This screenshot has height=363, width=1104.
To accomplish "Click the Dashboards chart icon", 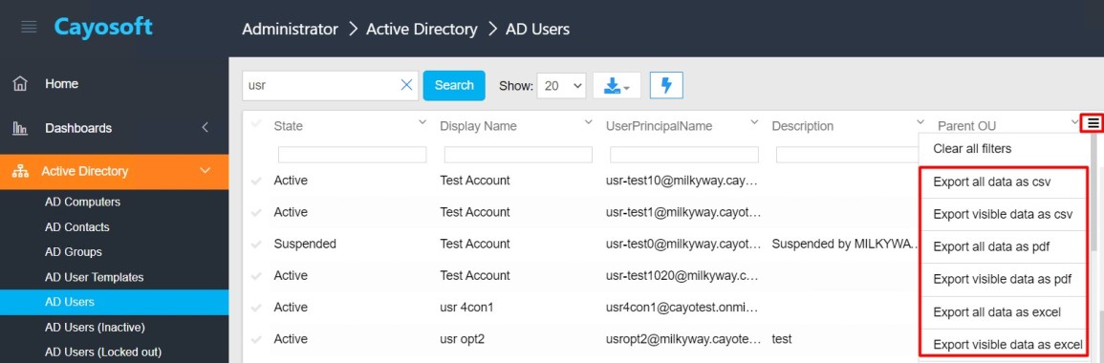I will click(20, 128).
